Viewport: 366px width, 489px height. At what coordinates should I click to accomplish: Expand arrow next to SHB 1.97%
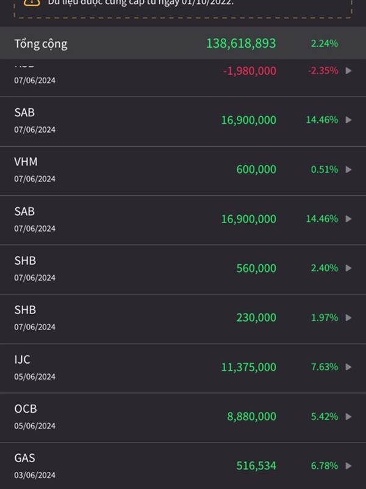(348, 318)
